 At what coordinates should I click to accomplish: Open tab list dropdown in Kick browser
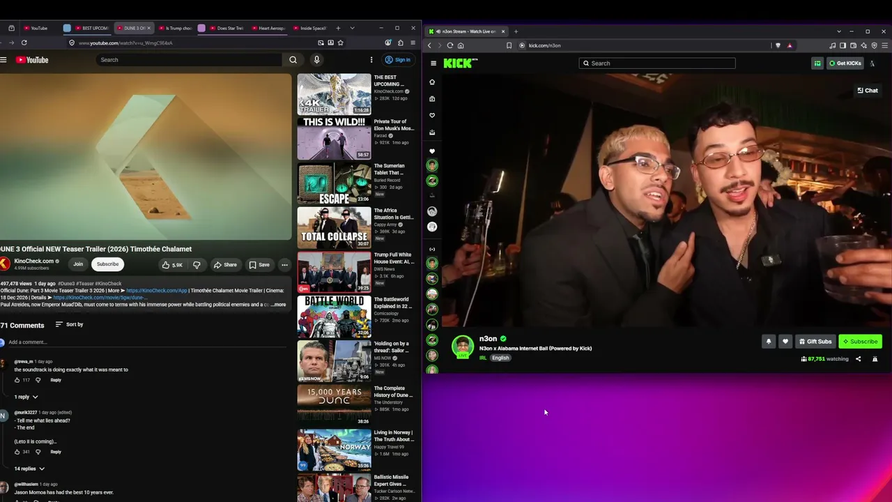[x=838, y=31]
